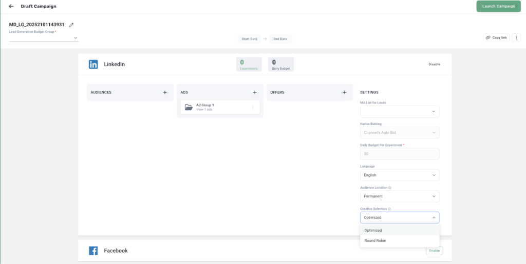Disable the LinkedIn channel

pos(434,64)
